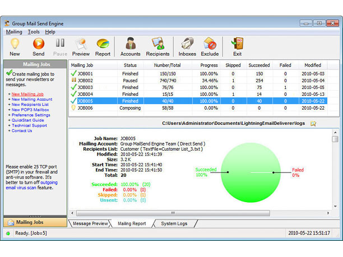Click the New Recipients List link
This screenshot has height=257, width=343.
point(30,105)
